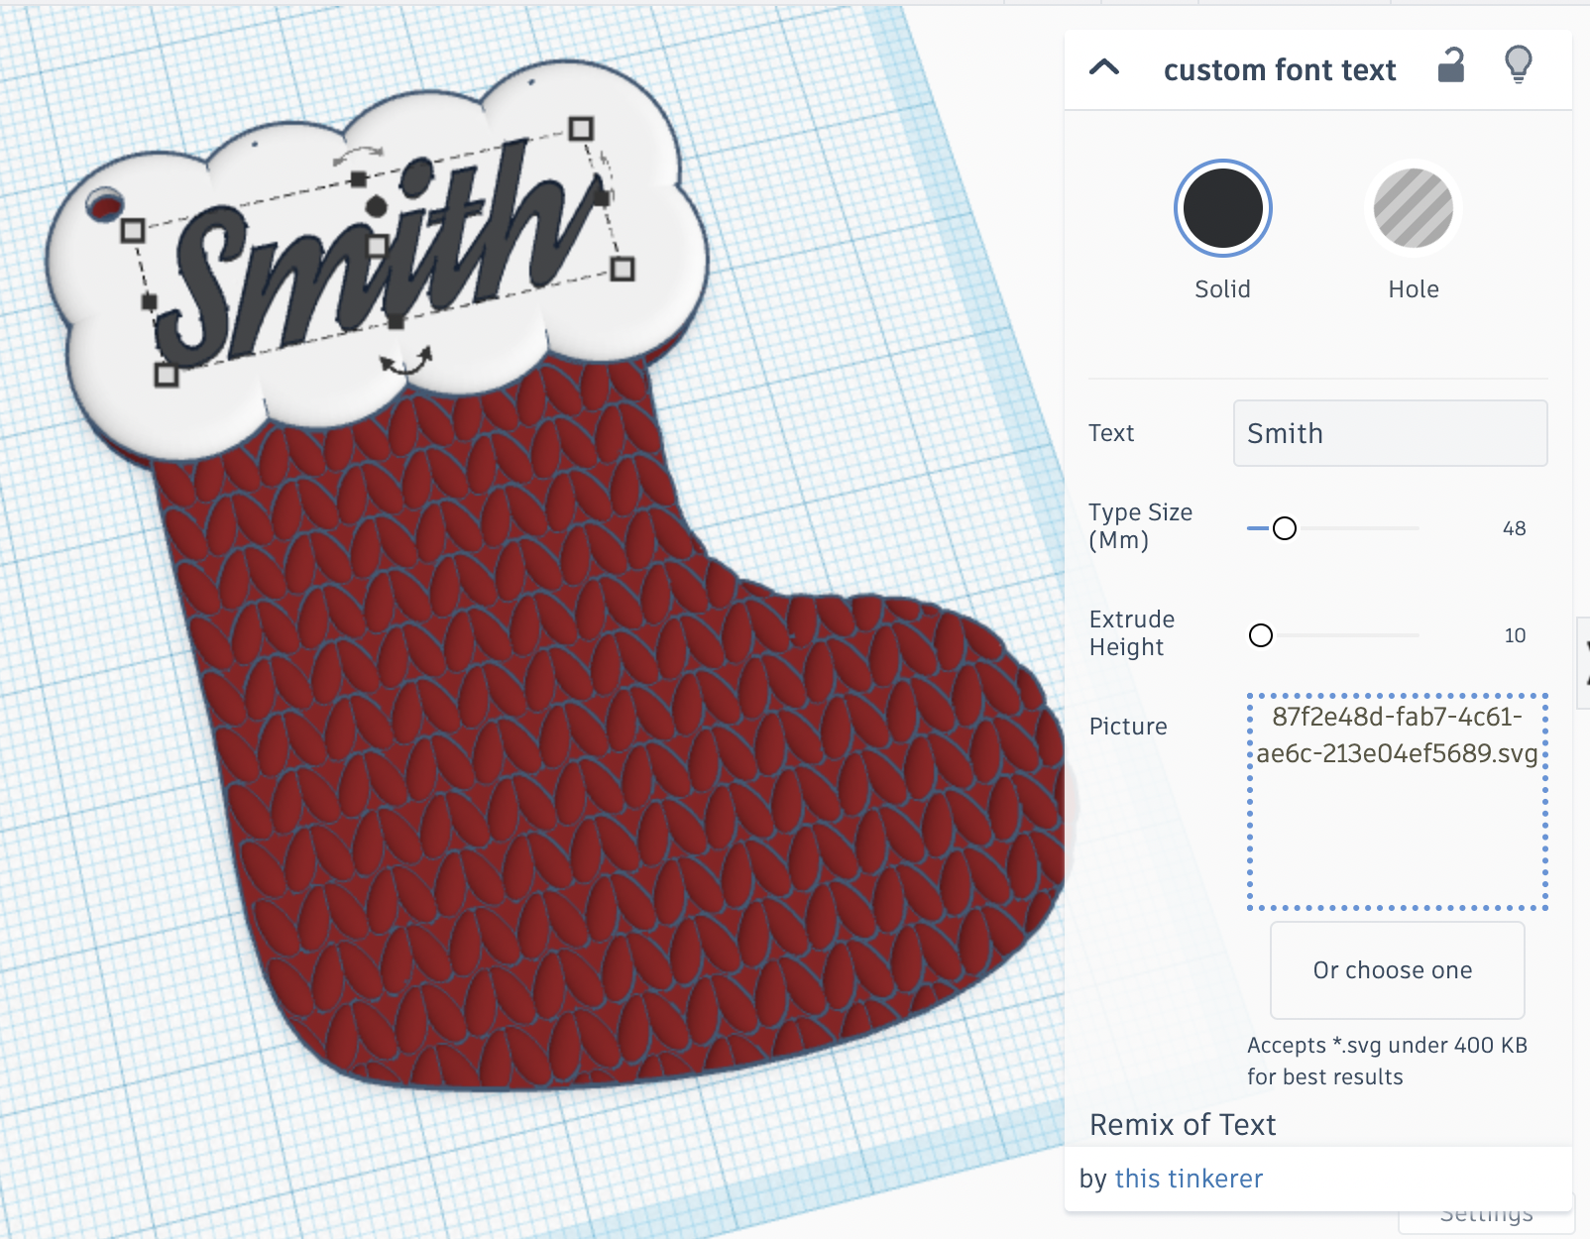Collapse the custom font text panel
The image size is (1590, 1239).
click(x=1104, y=68)
